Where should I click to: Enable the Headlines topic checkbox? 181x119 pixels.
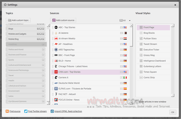pos(43,44)
